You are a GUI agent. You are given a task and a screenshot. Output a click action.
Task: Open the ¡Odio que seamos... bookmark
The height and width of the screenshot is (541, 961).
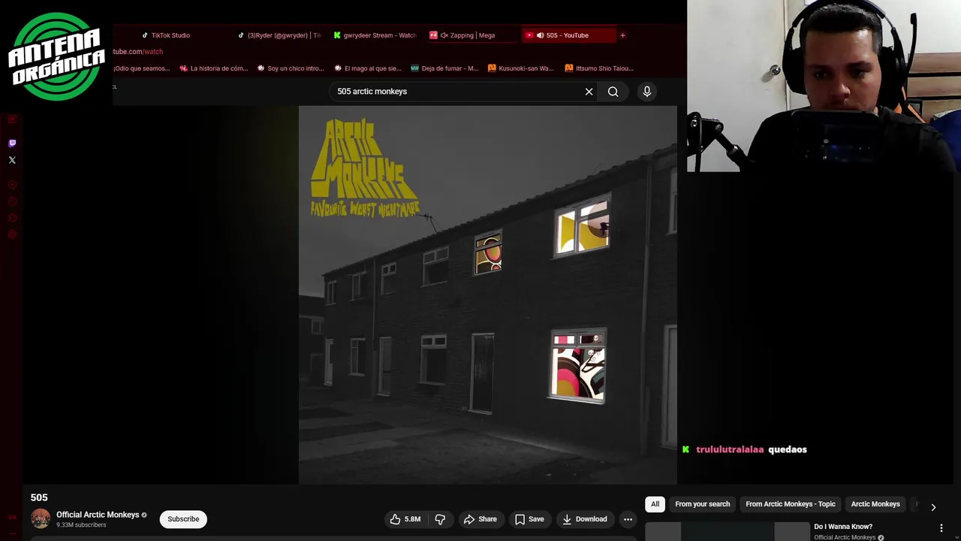142,68
